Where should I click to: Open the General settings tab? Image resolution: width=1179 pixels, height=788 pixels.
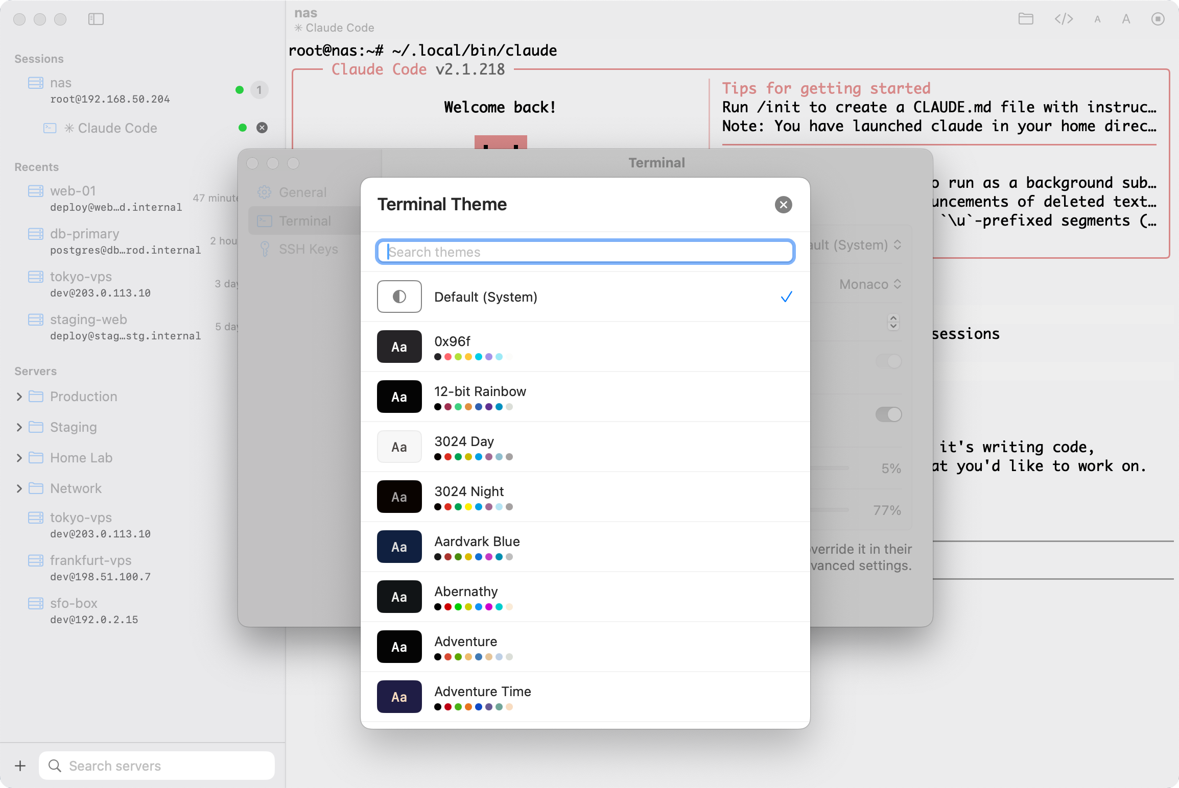click(x=305, y=192)
